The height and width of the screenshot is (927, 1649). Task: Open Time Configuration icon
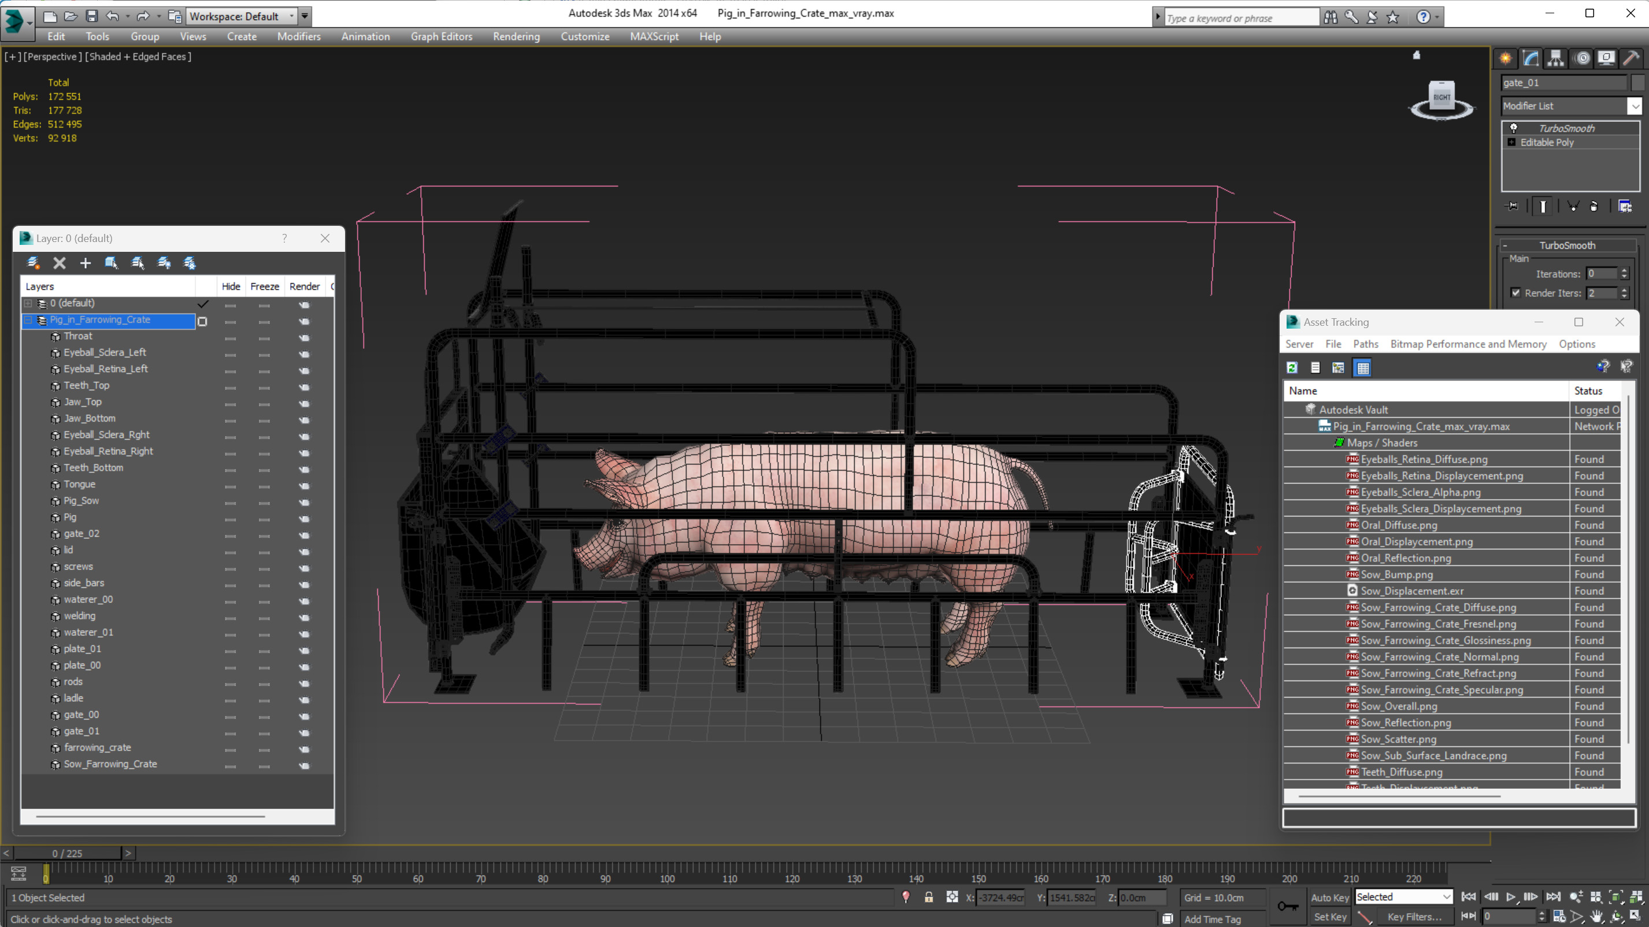1559,917
